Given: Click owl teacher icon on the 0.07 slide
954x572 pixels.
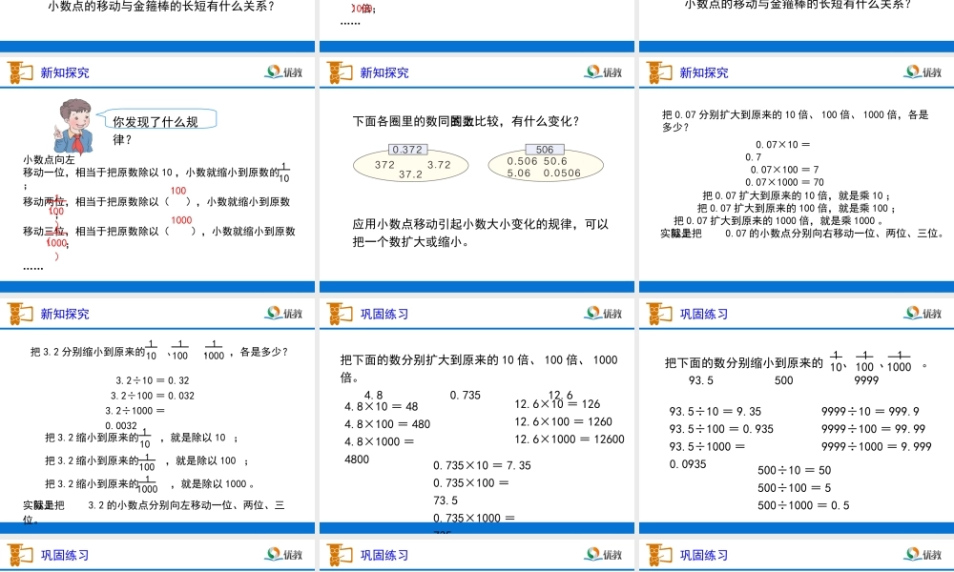Looking at the screenshot, I should coord(659,72).
